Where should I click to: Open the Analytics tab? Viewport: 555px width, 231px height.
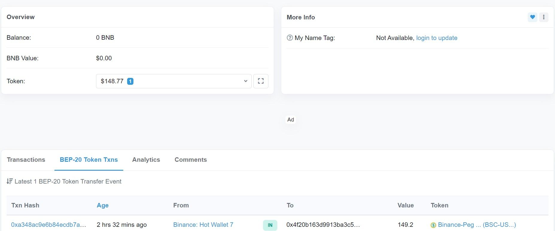[146, 160]
